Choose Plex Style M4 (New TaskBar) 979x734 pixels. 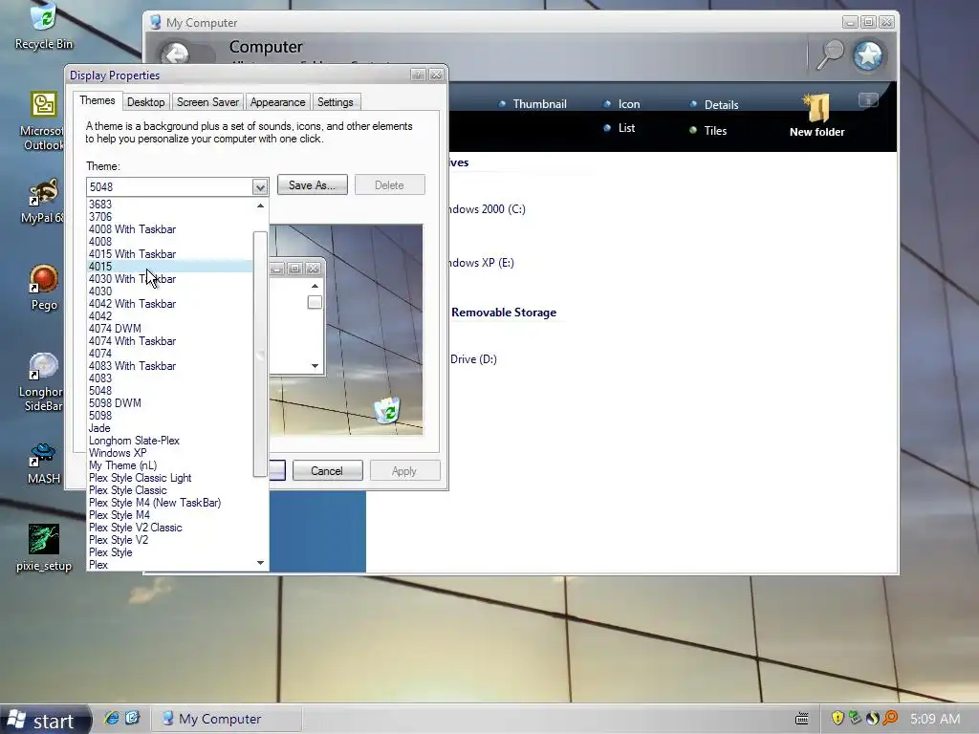click(x=170, y=503)
